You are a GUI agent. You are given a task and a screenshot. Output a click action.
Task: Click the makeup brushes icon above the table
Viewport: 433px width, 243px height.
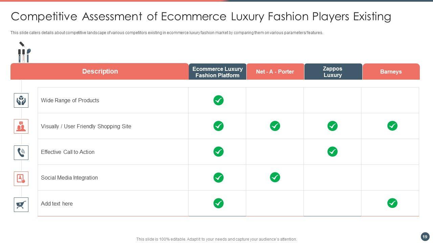[24, 52]
